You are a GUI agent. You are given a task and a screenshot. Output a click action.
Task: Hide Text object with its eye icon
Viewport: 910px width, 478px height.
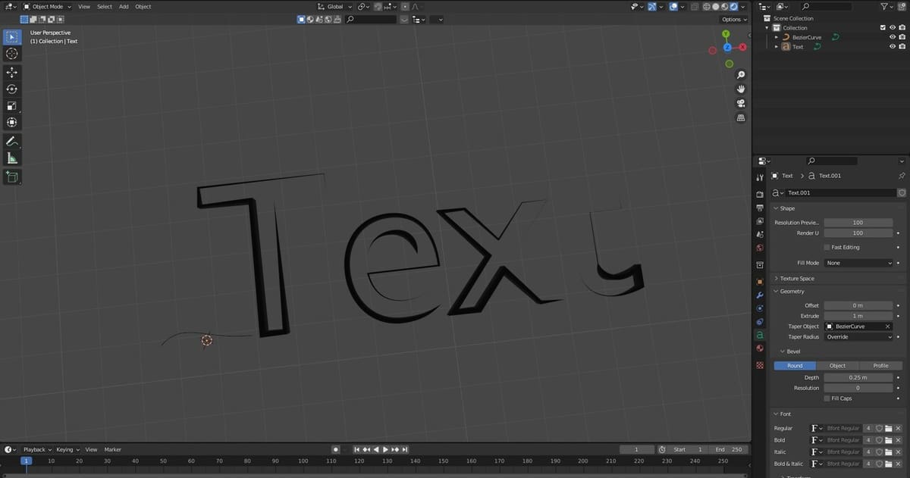tap(892, 47)
